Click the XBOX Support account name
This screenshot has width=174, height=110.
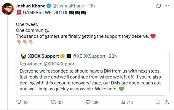tap(43, 56)
